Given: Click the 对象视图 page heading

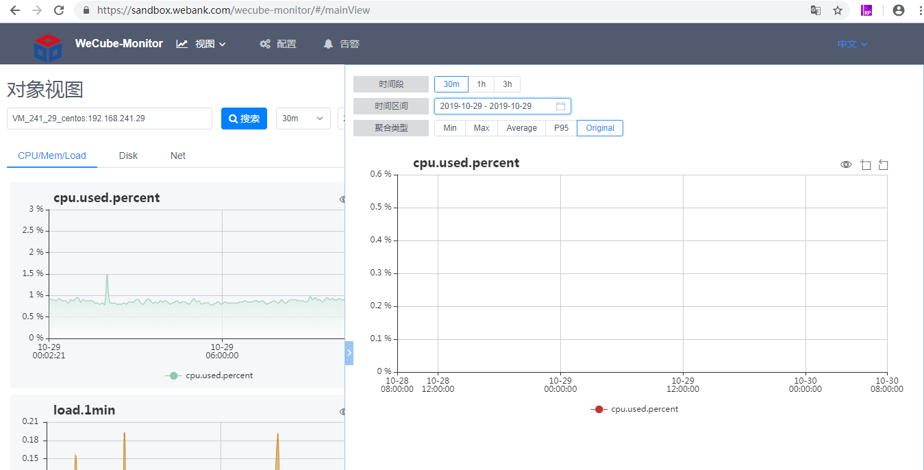Looking at the screenshot, I should click(x=45, y=90).
